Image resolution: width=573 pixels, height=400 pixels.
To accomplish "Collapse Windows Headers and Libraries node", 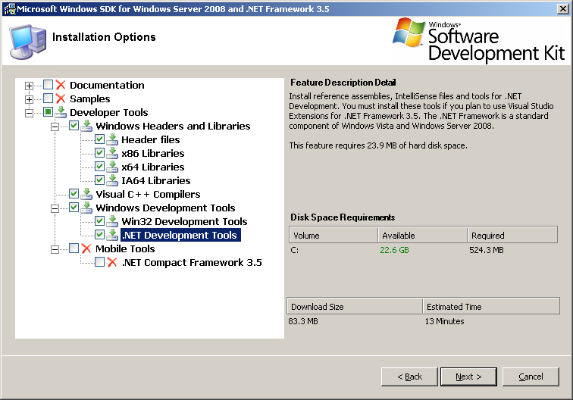I will pyautogui.click(x=55, y=127).
